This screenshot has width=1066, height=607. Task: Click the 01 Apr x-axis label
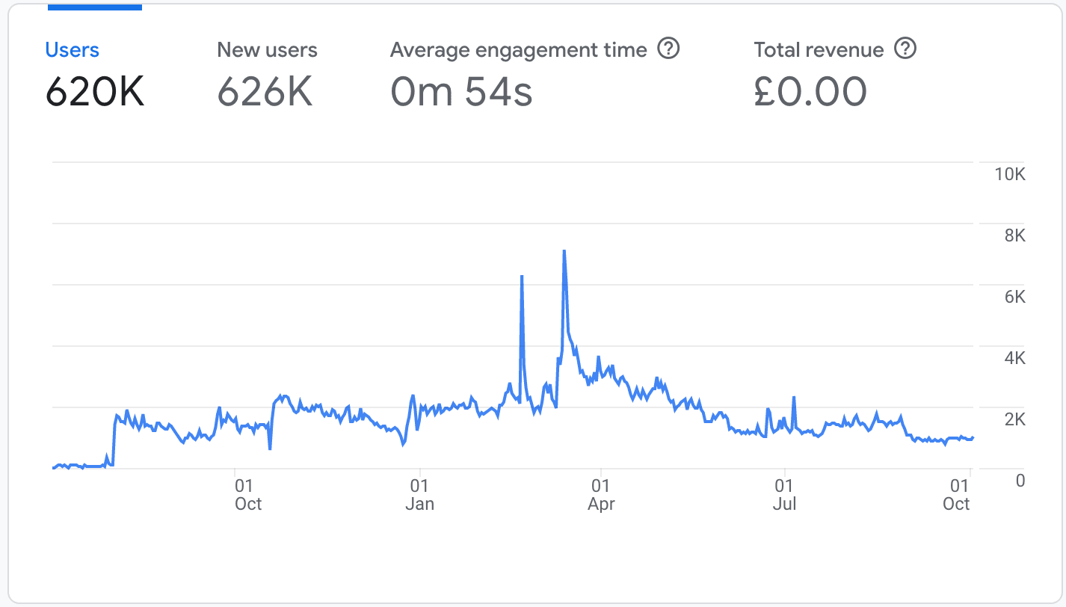point(601,494)
